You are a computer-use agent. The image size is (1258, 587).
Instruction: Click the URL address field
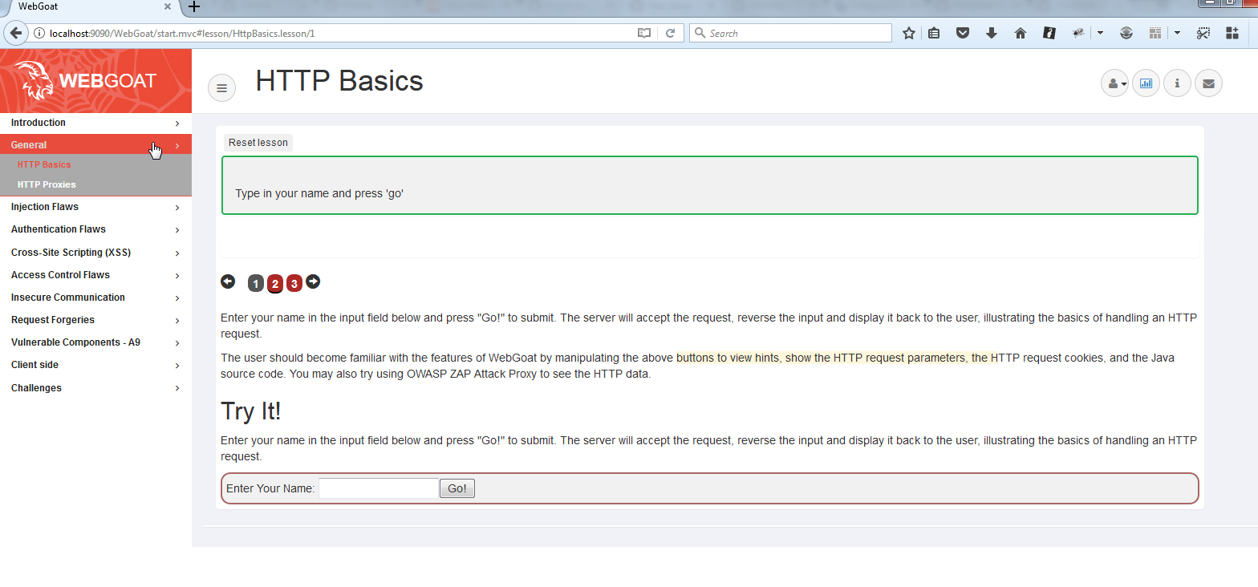(x=341, y=33)
